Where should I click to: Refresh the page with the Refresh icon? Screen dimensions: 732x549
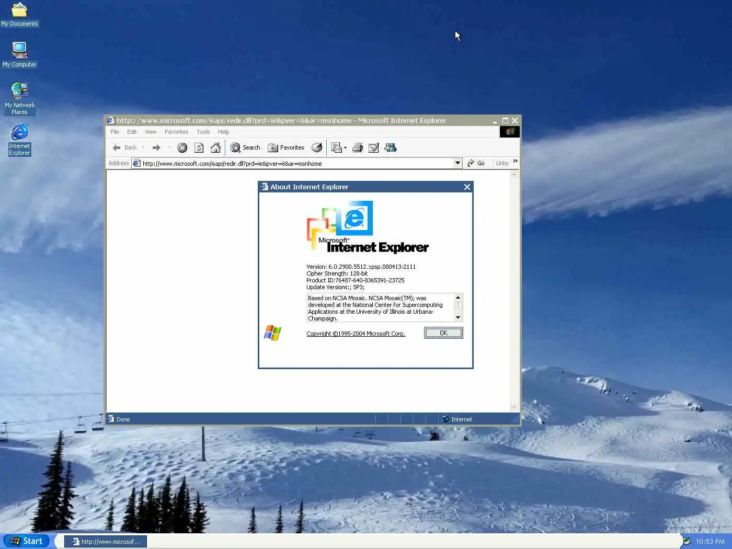199,147
